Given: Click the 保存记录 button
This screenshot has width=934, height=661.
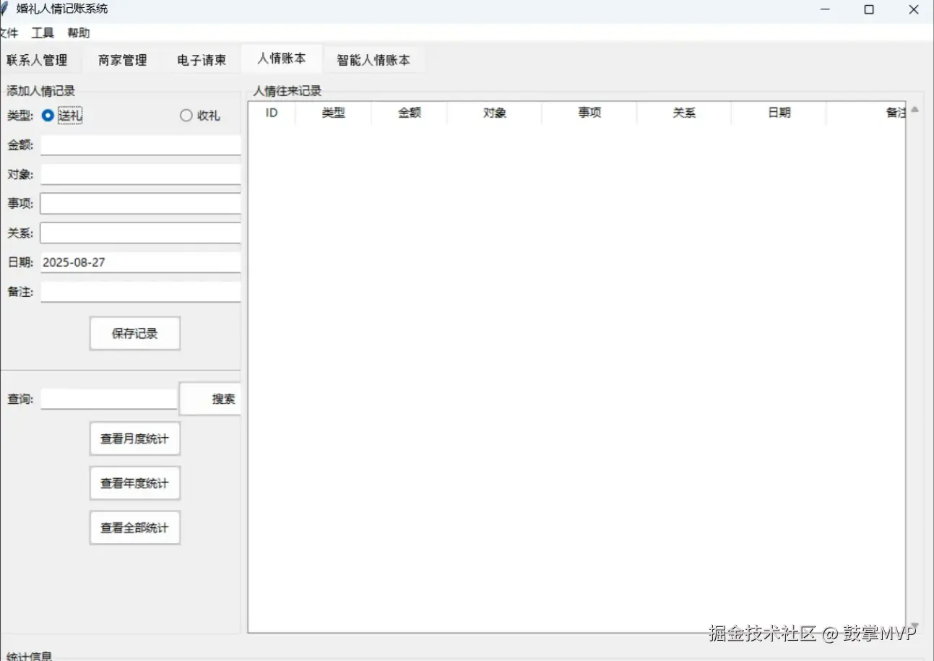Looking at the screenshot, I should [x=134, y=333].
